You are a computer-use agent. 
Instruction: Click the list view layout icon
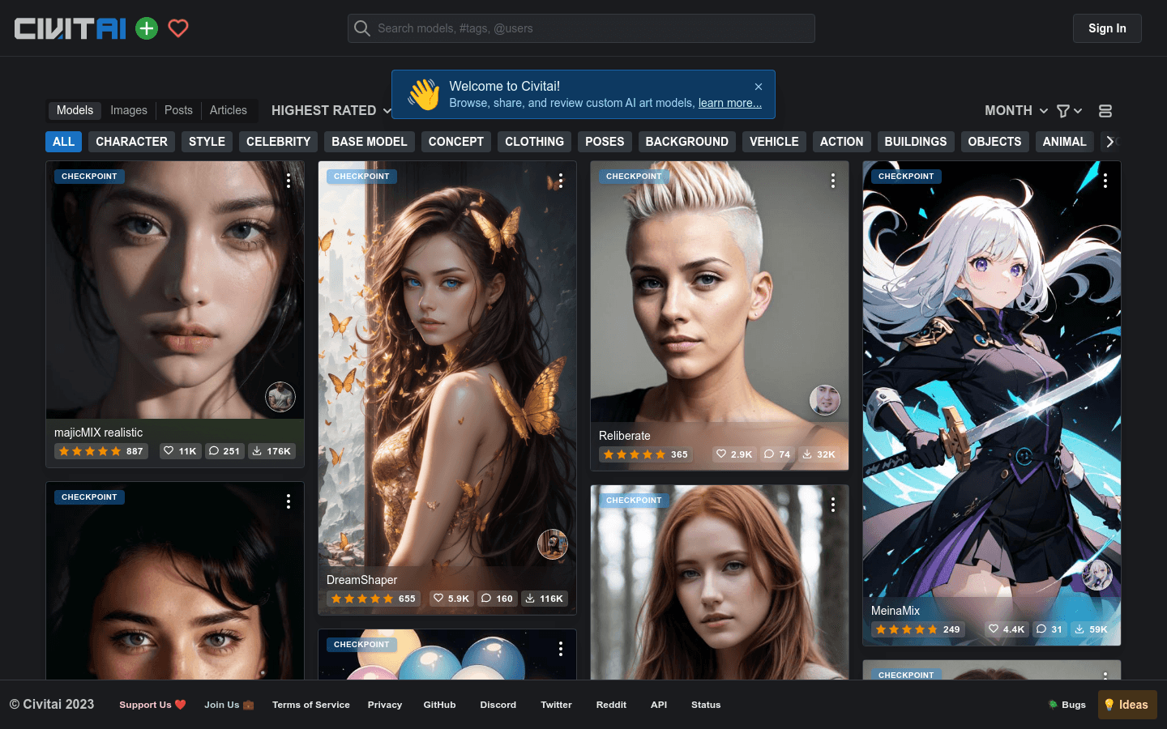pos(1105,111)
